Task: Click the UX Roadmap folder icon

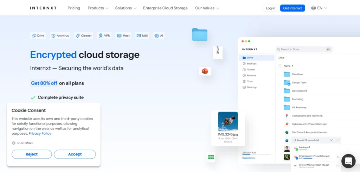Action: 287,107
